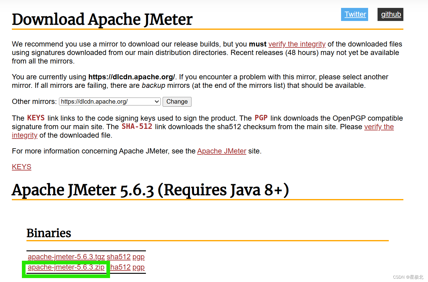Download apache-jmeter-5.6.3.zip archive

[x=66, y=267]
